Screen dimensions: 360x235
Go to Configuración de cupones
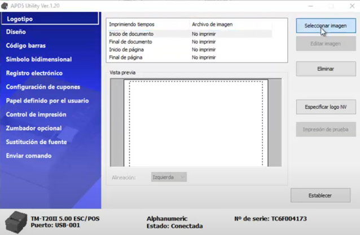point(43,87)
